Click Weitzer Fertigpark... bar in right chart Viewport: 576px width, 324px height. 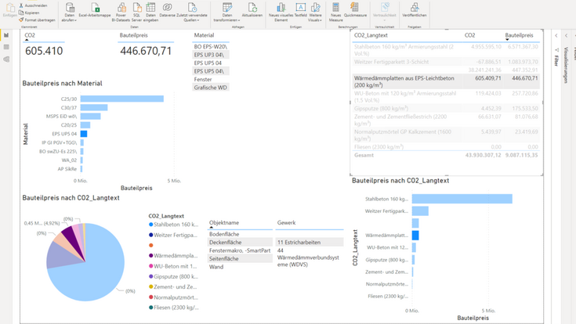click(420, 211)
